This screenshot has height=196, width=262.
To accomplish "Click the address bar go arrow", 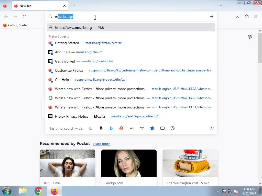I will pos(212,17).
